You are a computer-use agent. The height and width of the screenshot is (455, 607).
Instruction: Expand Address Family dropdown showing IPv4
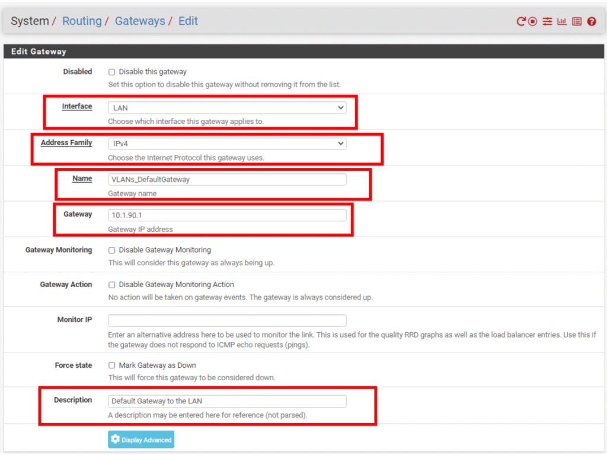point(227,144)
